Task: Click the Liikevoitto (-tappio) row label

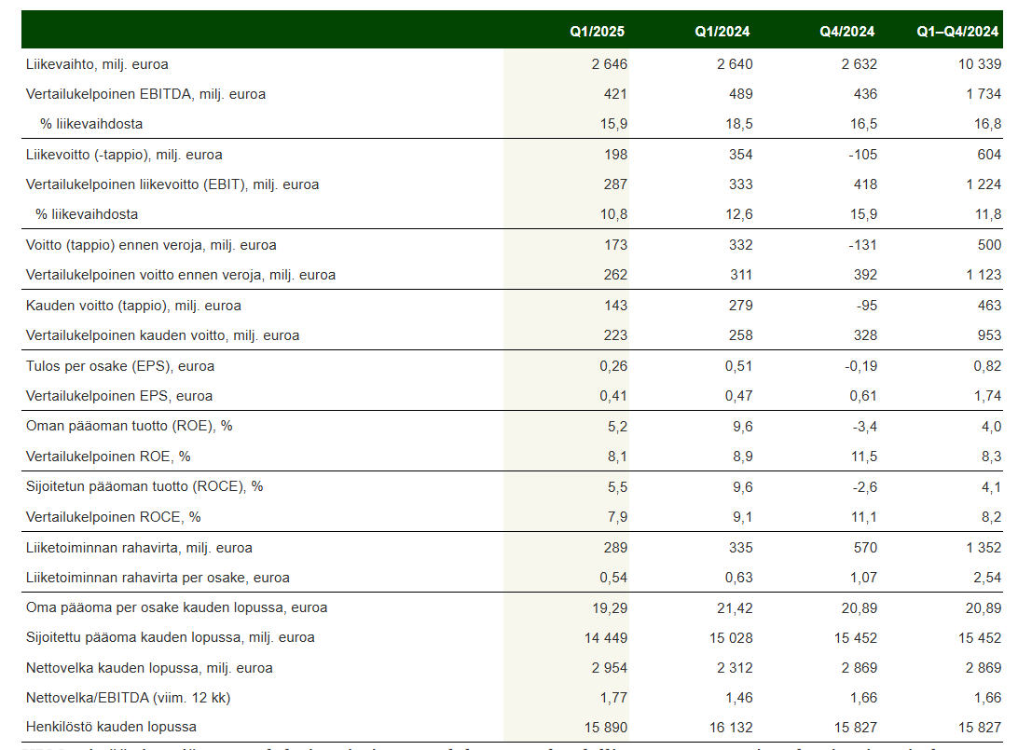Action: 124,155
